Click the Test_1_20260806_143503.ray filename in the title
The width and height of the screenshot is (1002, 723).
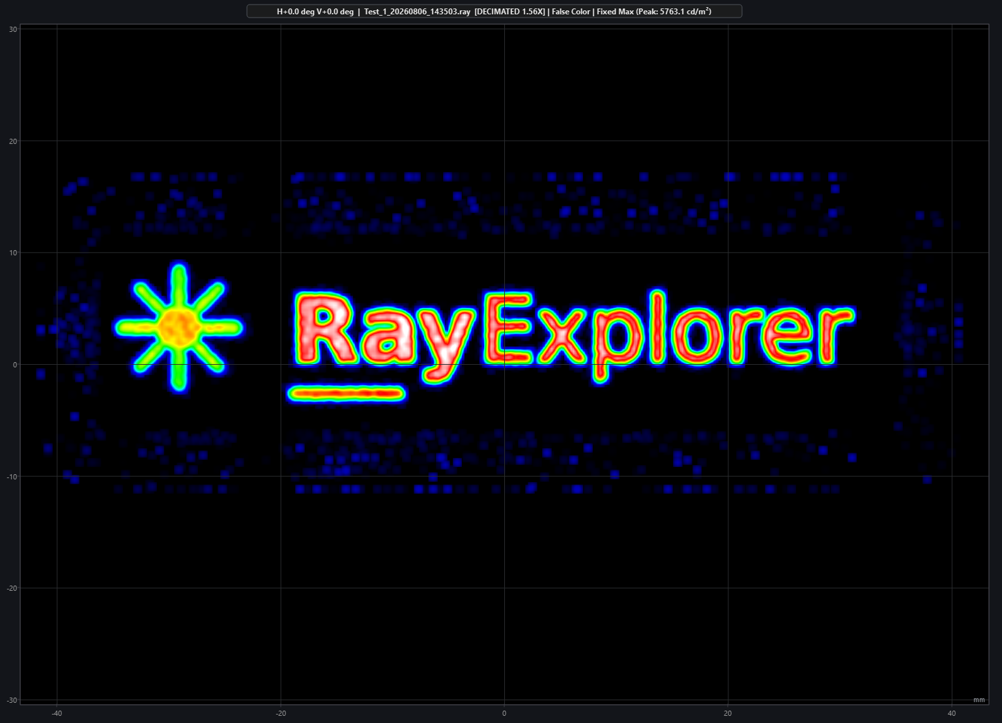pos(417,12)
